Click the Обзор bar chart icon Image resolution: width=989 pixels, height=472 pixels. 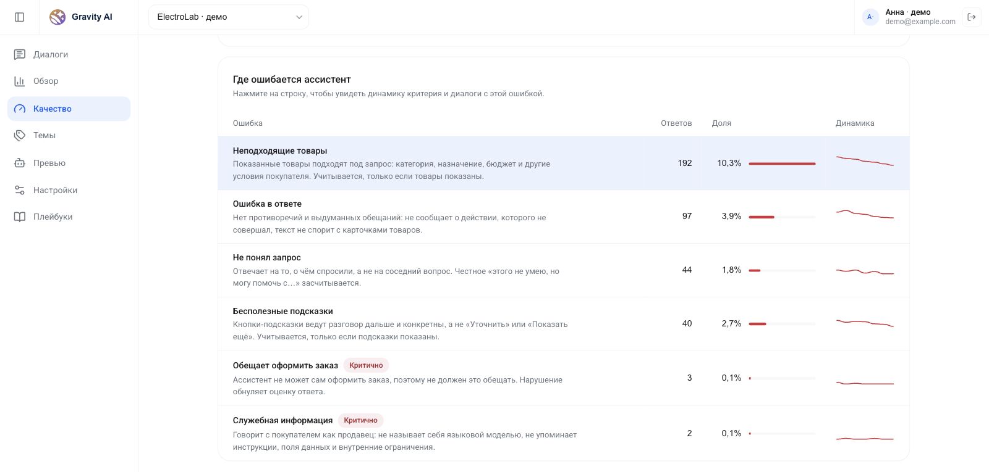coord(20,81)
